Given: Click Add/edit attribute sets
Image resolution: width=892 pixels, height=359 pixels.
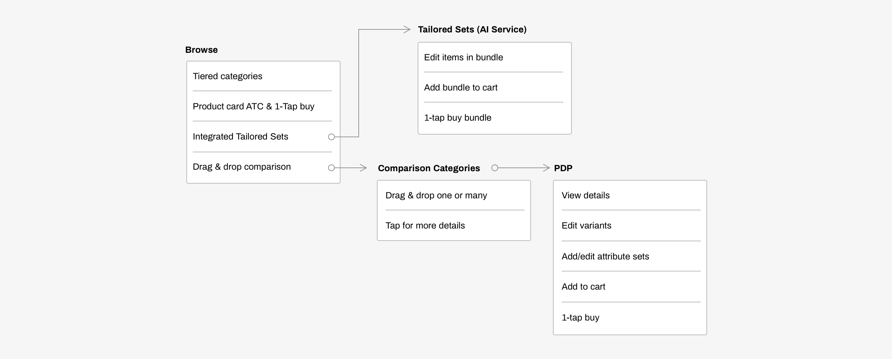Looking at the screenshot, I should [x=605, y=256].
